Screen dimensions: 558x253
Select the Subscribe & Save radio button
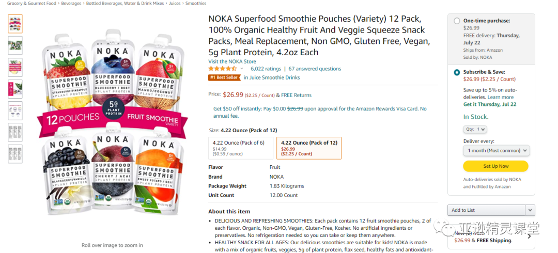point(457,72)
